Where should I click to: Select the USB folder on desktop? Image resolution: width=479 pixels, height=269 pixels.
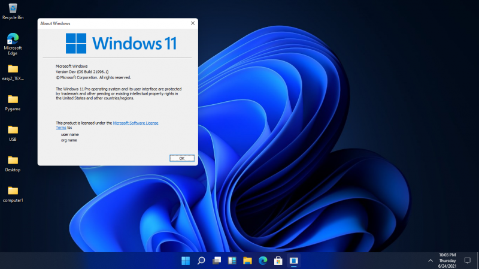click(x=13, y=130)
